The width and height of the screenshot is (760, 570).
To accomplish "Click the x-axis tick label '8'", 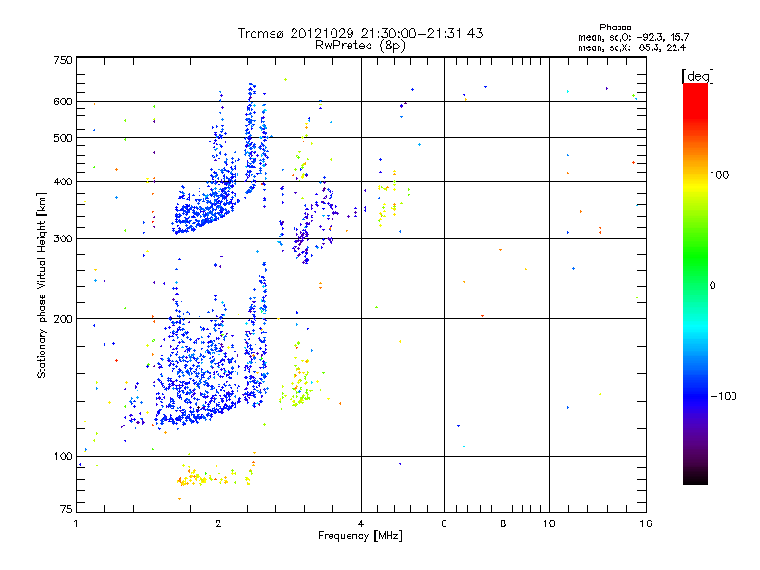I will point(503,523).
